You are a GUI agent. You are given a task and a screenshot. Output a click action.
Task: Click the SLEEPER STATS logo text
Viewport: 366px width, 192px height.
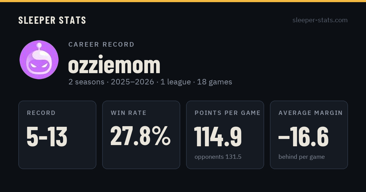(x=52, y=20)
